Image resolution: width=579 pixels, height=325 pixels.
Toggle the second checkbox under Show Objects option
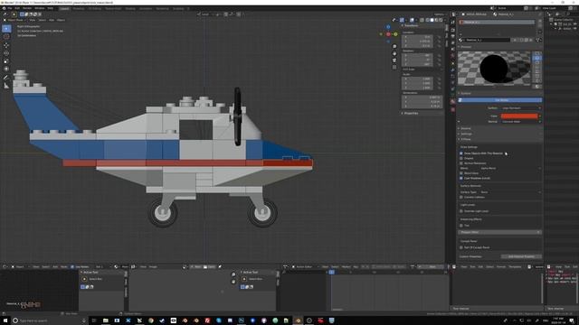461,159
